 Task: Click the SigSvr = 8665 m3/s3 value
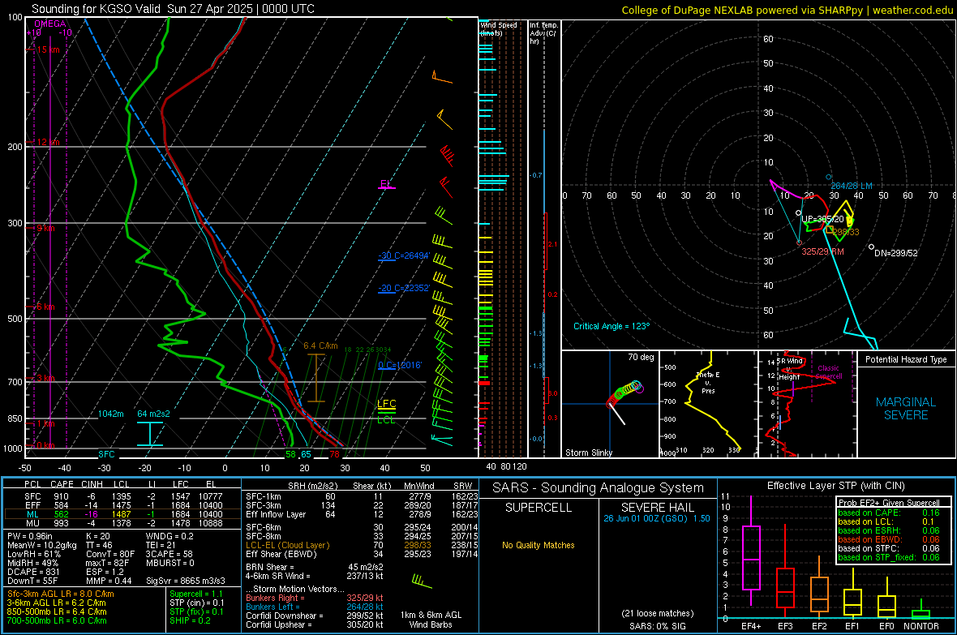pos(186,581)
